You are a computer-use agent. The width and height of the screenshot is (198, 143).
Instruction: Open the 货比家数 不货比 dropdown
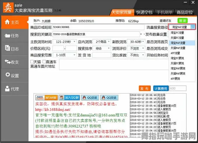136,55
